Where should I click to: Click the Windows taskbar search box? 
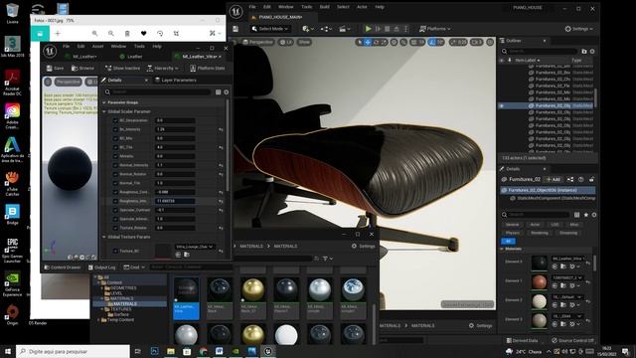point(74,351)
